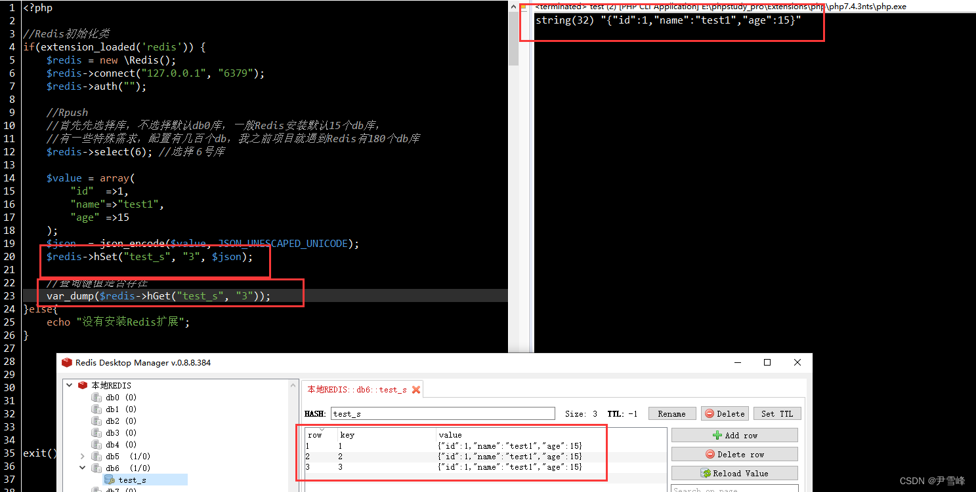Select the db3 database icon
Viewport: 976px width, 492px height.
[96, 432]
